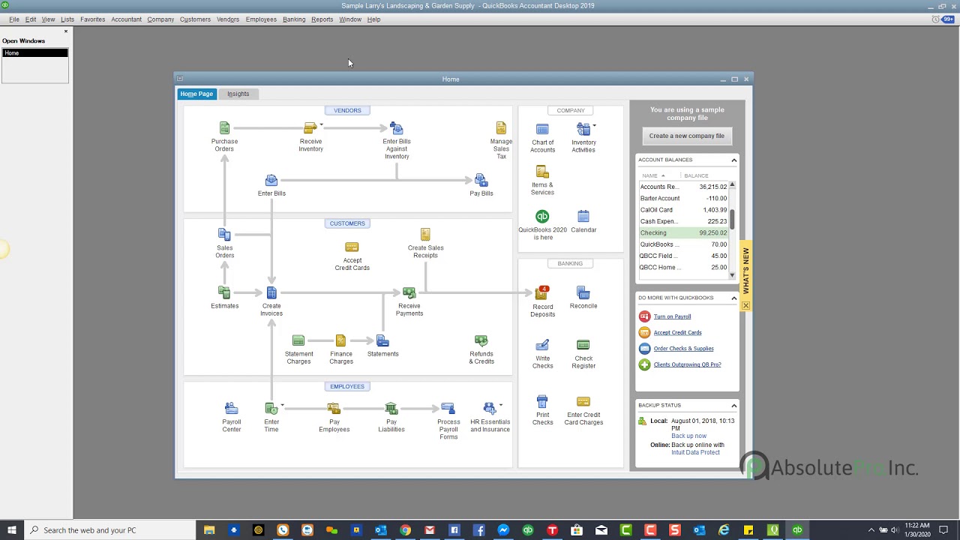Screen dimensions: 960x540
Task: Click Clients Outgrowing QB Pro link
Action: point(687,364)
